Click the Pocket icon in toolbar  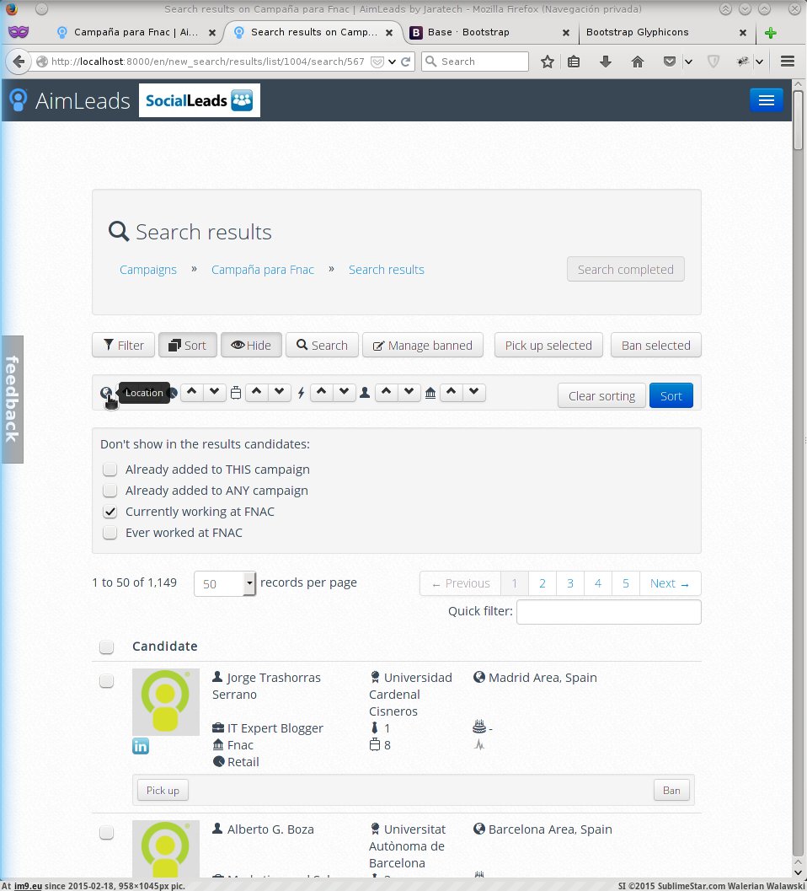pyautogui.click(x=669, y=62)
